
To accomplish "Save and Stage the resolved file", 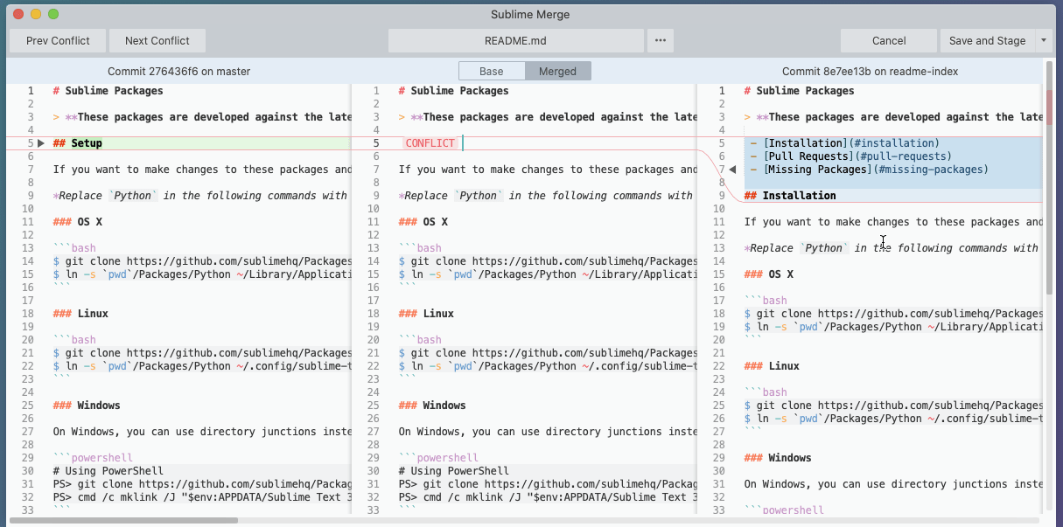I will click(988, 40).
